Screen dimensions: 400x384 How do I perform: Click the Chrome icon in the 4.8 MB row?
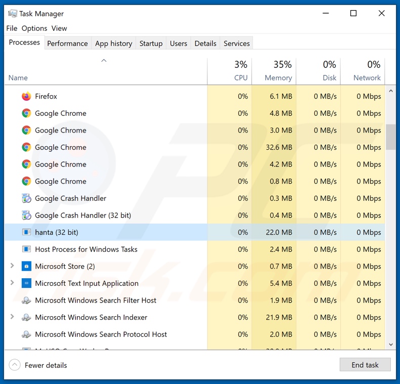click(26, 113)
